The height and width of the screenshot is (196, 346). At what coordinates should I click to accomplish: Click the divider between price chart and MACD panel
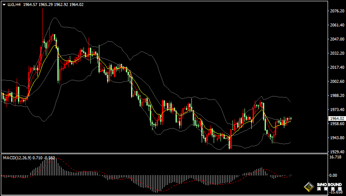tap(164, 153)
